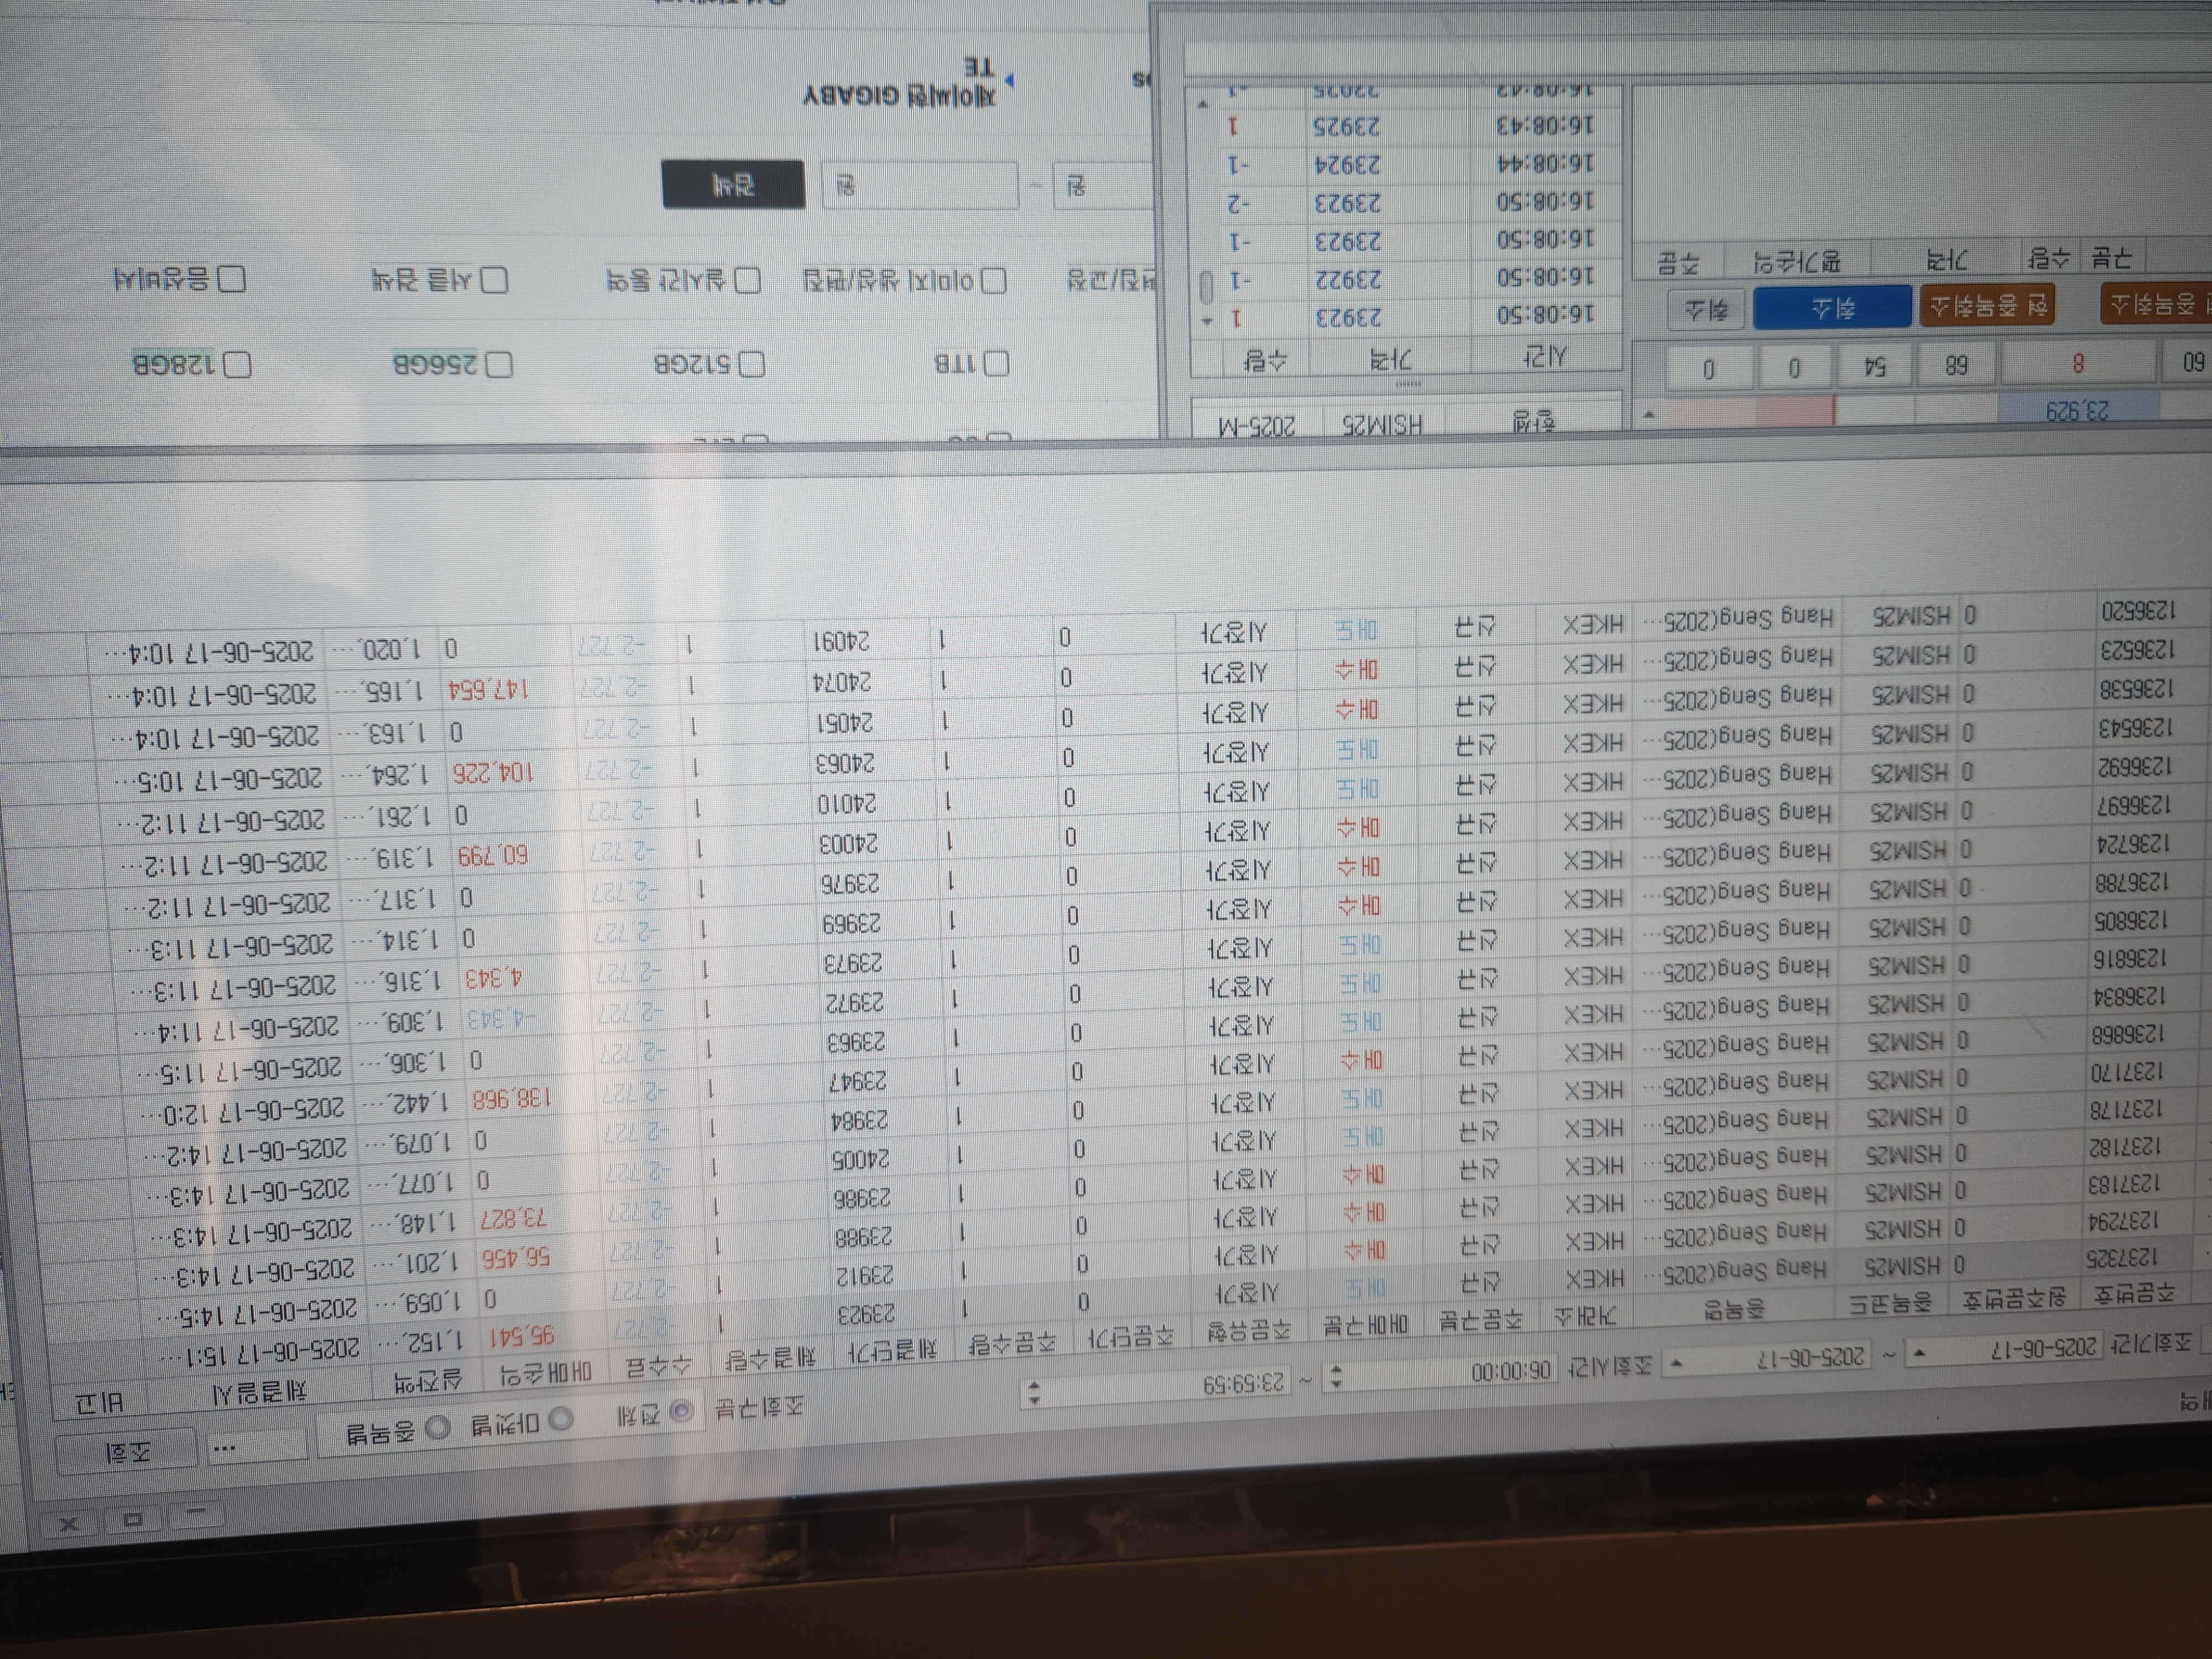Minimize the order history window
Screen dimensions: 2212x1659
pyautogui.click(x=196, y=1513)
